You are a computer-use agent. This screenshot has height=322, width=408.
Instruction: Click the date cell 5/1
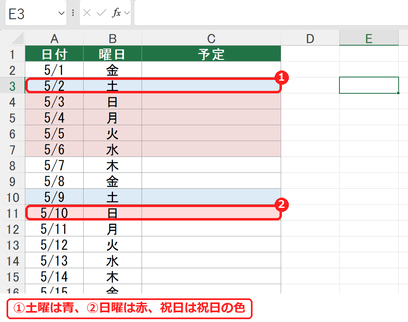tap(54, 70)
